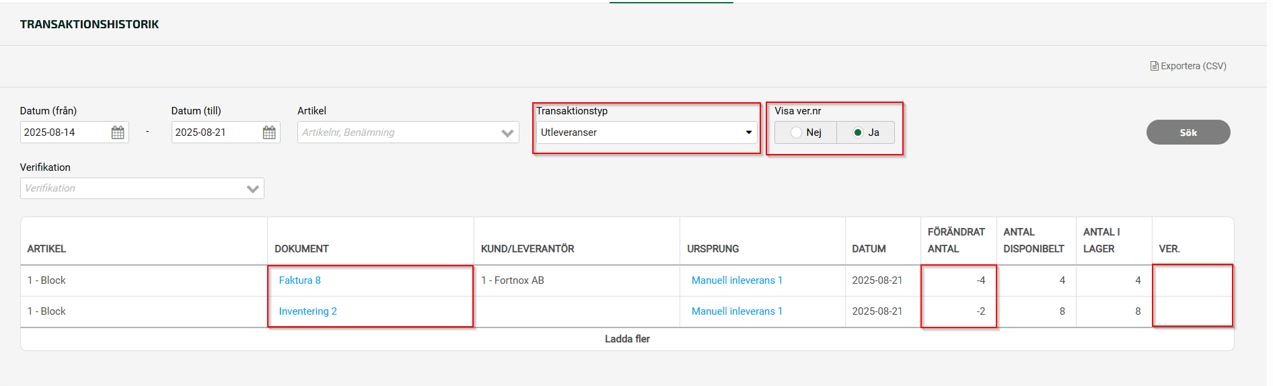Click the Verifikation input field
The image size is (1273, 386).
pos(131,188)
